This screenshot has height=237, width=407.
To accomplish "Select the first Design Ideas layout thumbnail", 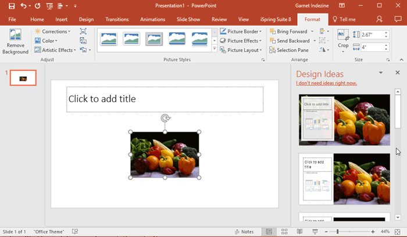I will (x=344, y=120).
